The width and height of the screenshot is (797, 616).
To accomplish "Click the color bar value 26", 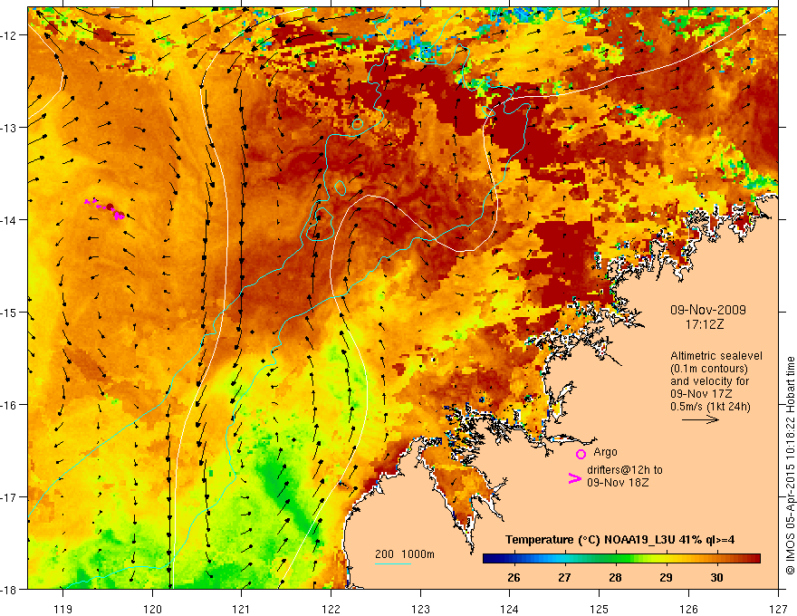I will [514, 577].
